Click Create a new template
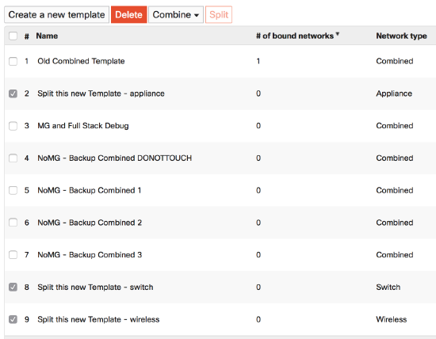Viewport: 436px width, 339px height. [57, 15]
